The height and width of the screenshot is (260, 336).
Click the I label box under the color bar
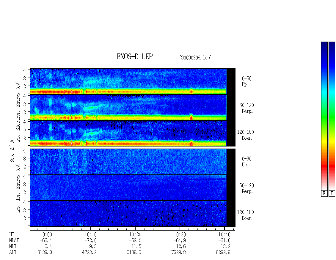coord(332,194)
